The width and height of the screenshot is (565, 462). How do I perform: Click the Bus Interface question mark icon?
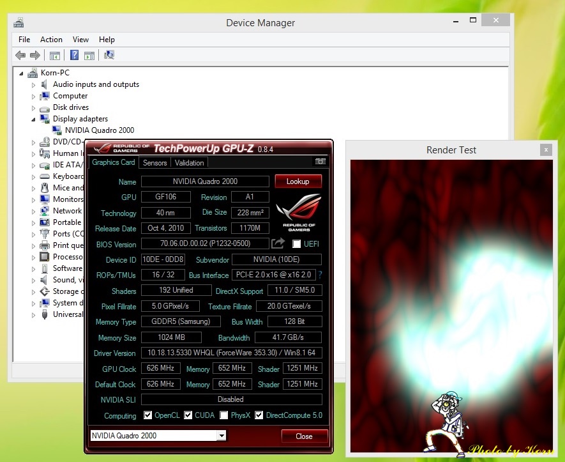(320, 275)
